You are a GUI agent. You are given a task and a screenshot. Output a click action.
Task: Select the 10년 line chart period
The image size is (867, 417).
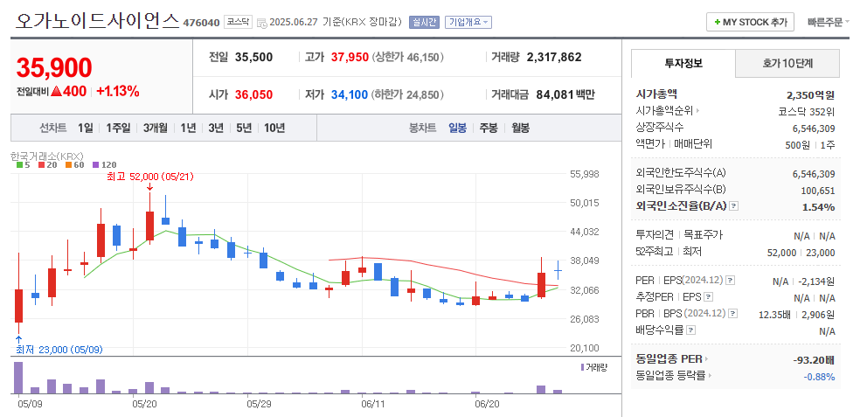point(274,129)
